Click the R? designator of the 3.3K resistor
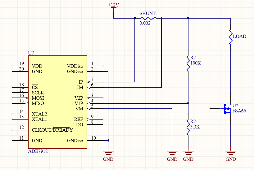This screenshot has height=170, width=254. click(x=193, y=121)
